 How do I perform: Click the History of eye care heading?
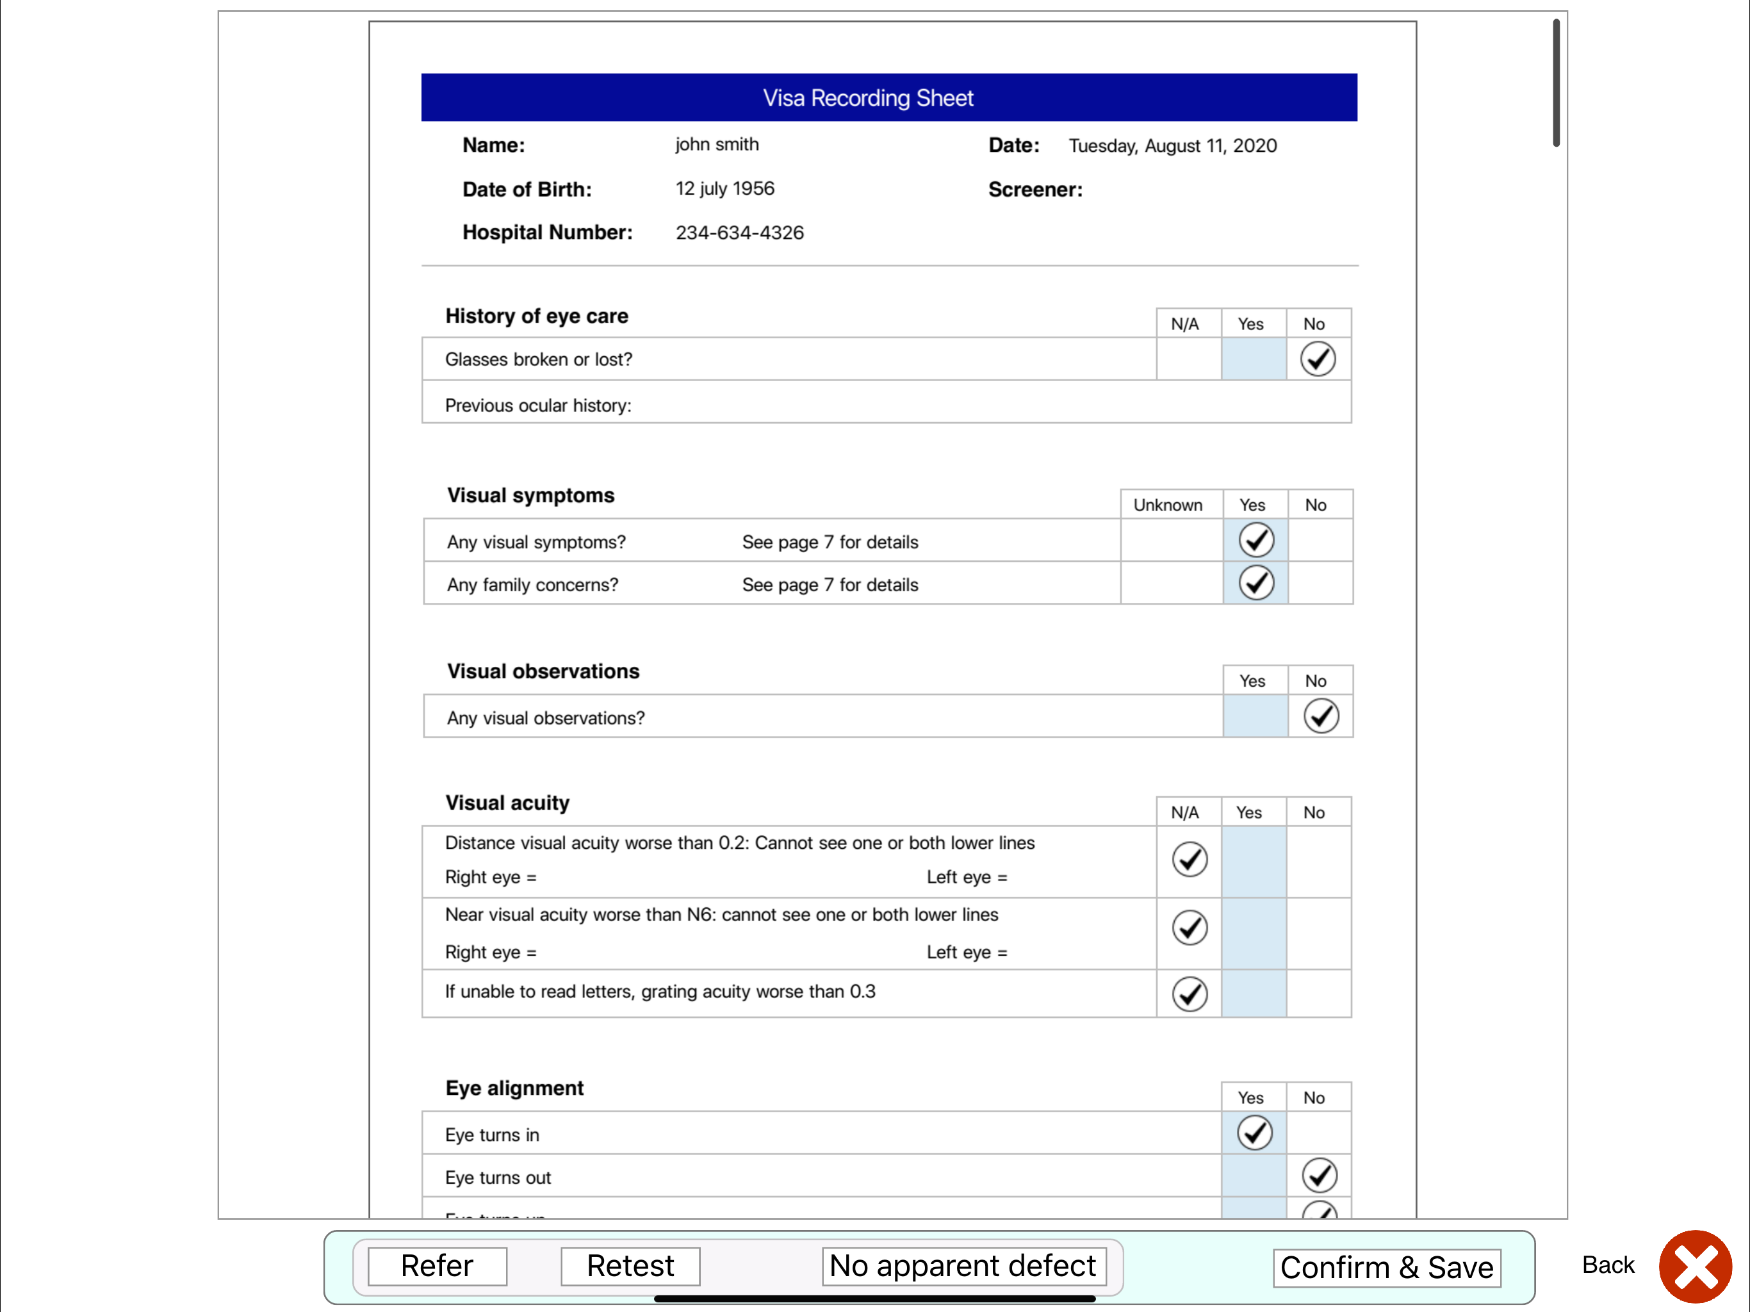tap(536, 316)
